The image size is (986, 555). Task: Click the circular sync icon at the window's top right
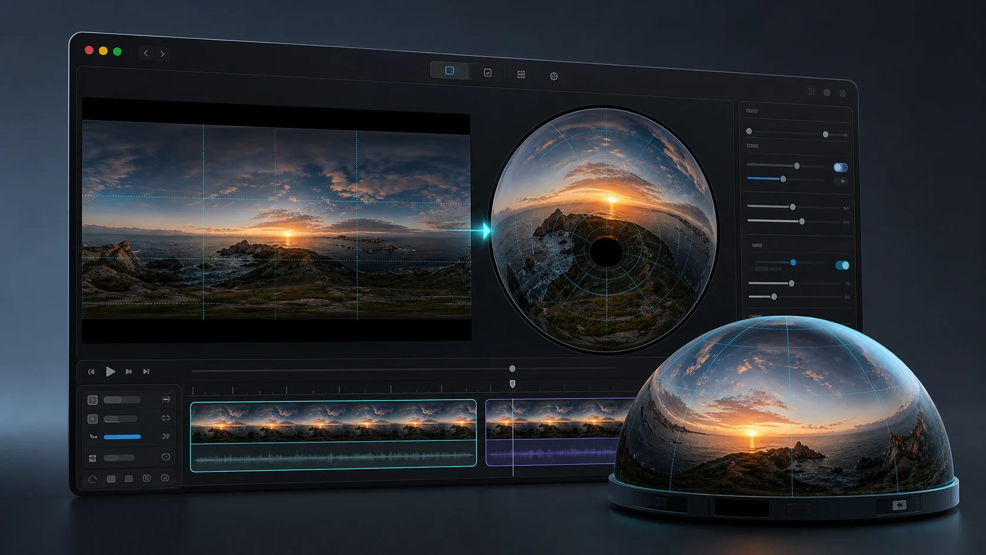click(843, 93)
